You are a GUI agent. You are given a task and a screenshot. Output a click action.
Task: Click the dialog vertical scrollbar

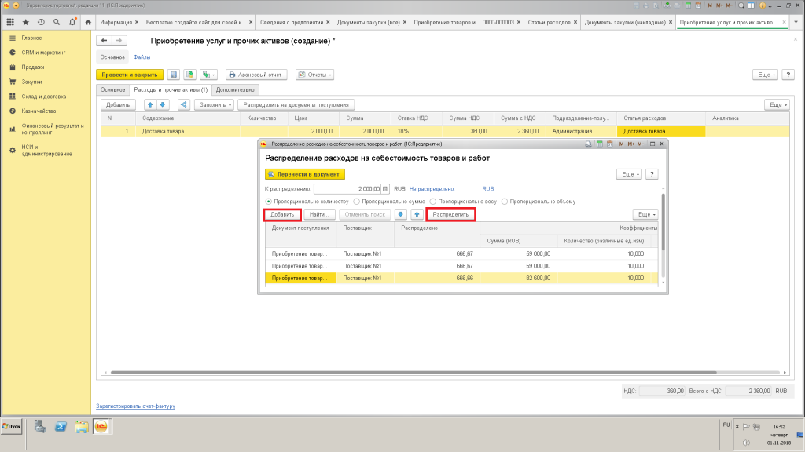point(663,222)
